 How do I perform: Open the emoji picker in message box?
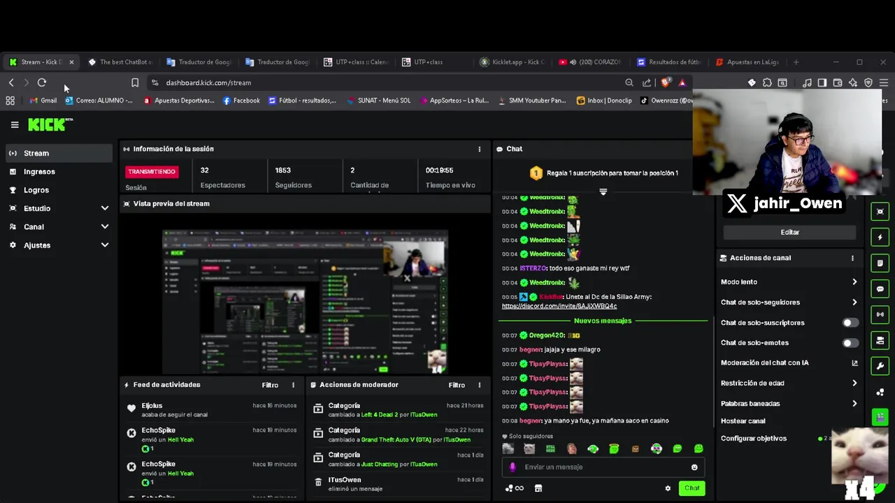[694, 467]
